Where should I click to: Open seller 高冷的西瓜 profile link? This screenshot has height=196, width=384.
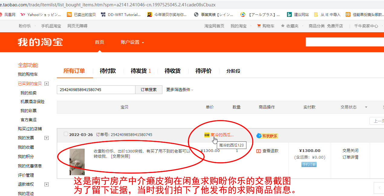click(222, 135)
